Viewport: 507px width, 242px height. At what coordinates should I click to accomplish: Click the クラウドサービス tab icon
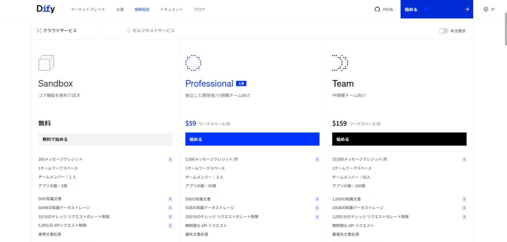point(39,31)
